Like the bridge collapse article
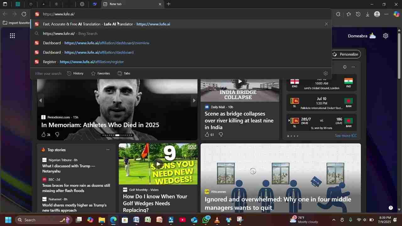 pyautogui.click(x=209, y=135)
